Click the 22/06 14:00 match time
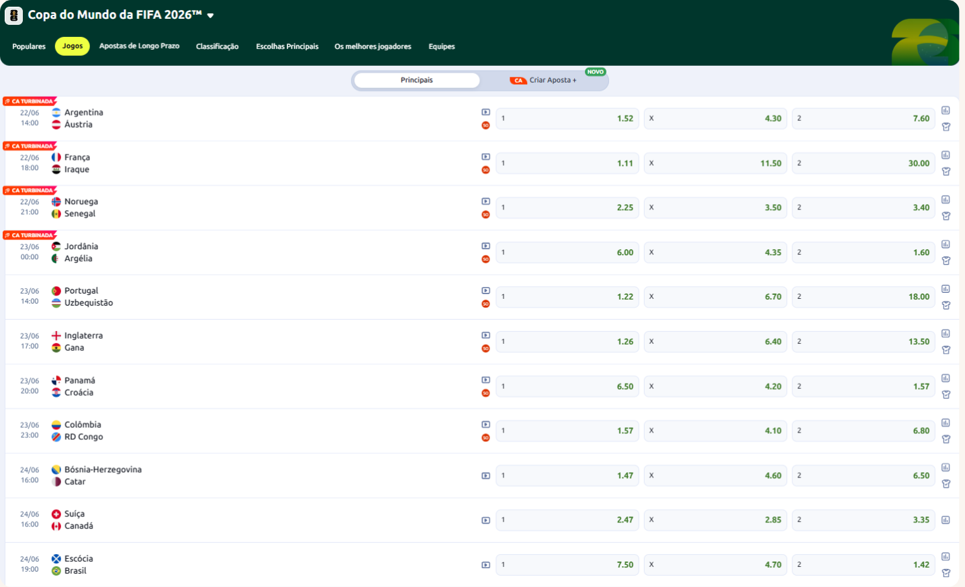 click(x=30, y=118)
